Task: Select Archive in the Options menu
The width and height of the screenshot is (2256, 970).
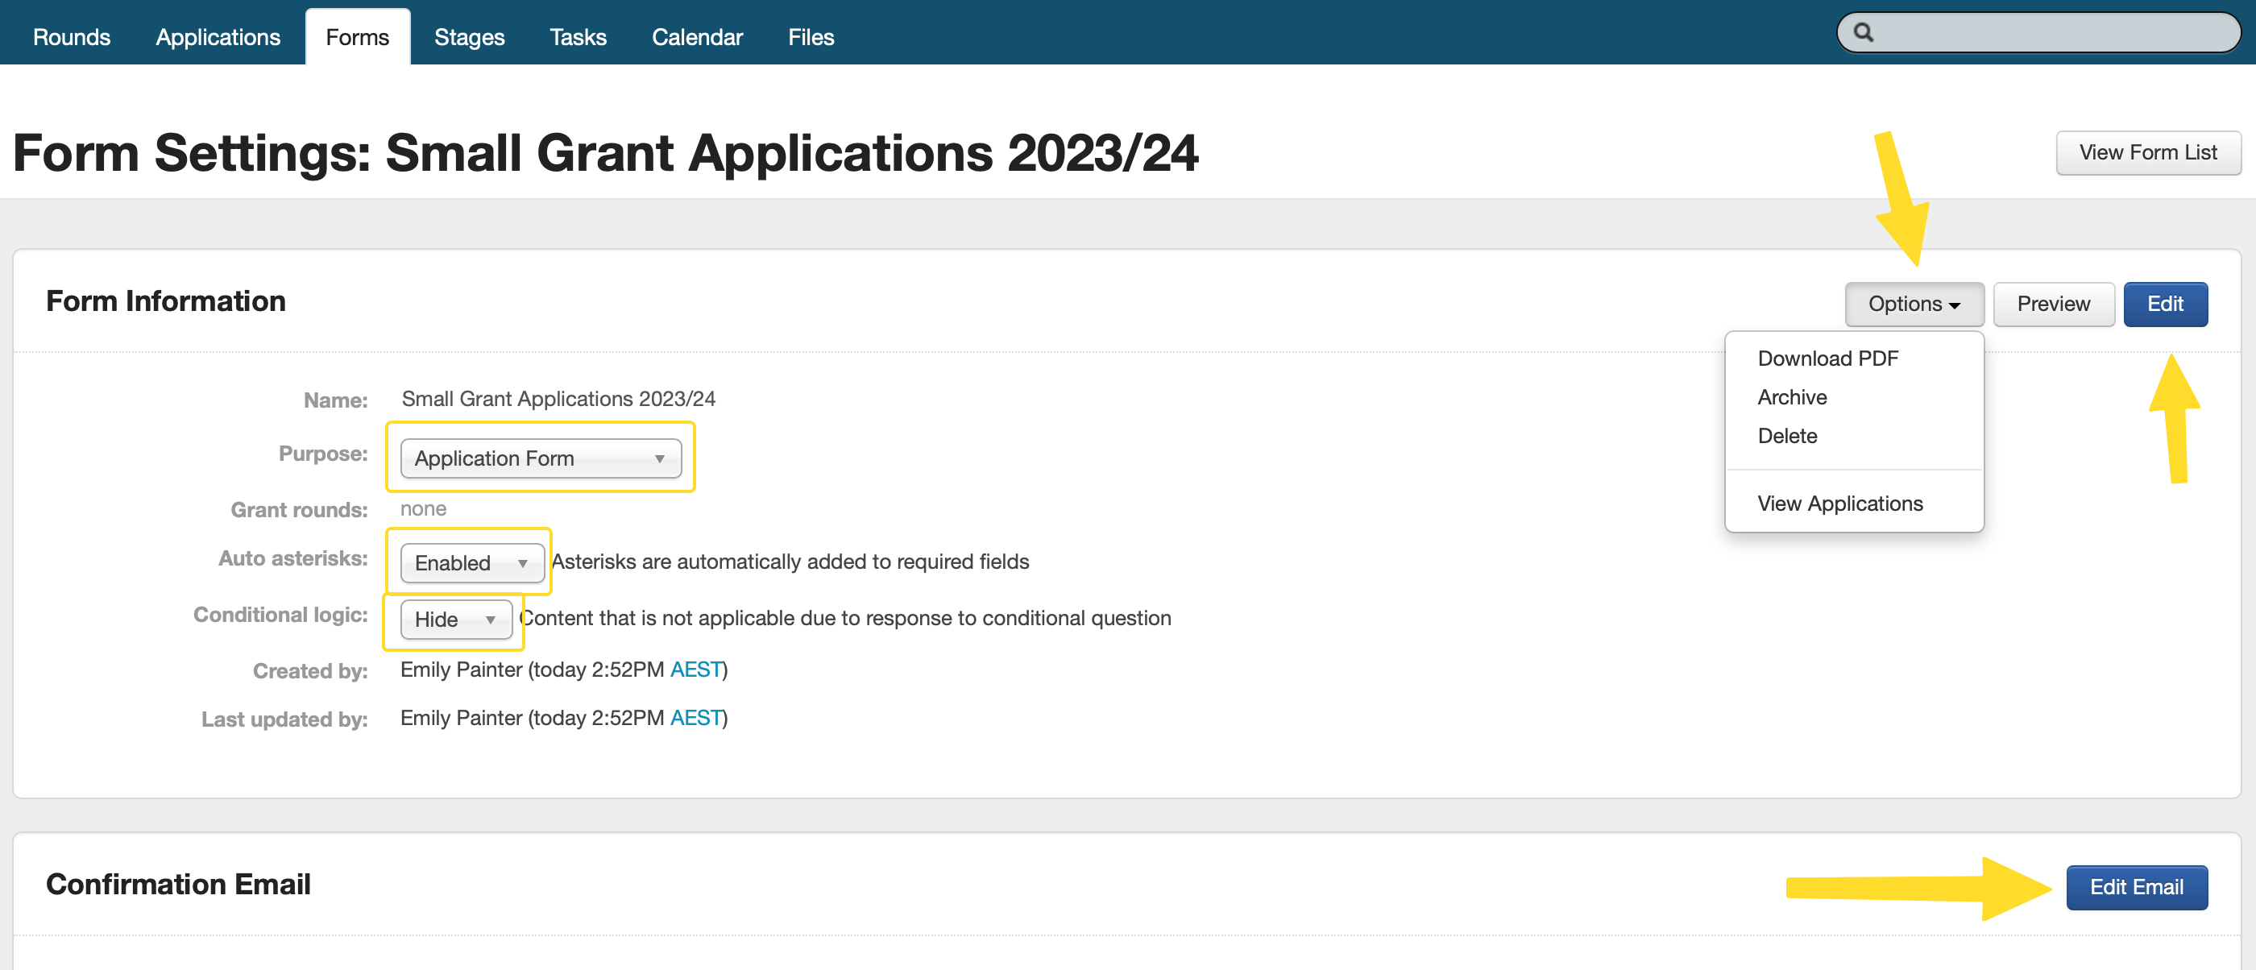Action: pos(1791,396)
